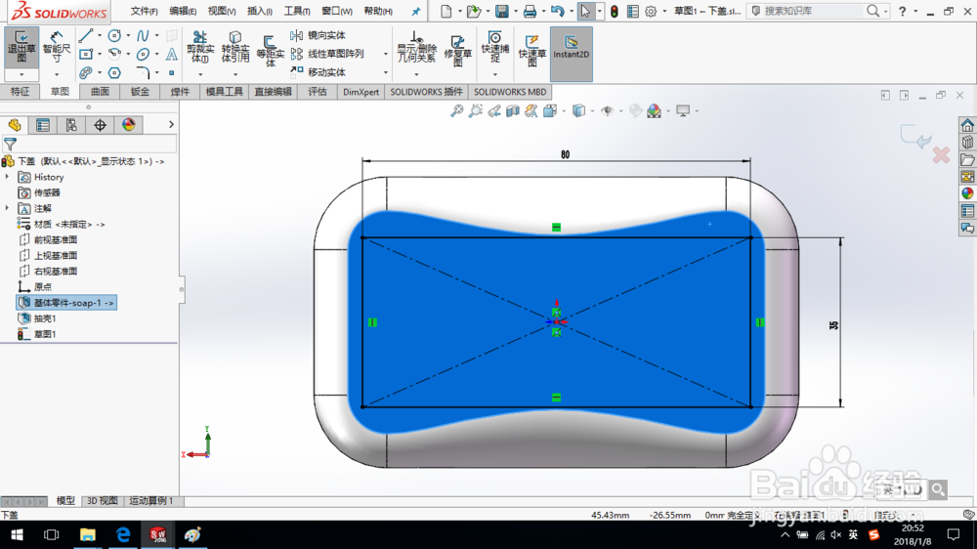The image size is (977, 549).
Task: Open Linear Sketch Pattern dropdown arrow
Action: (x=386, y=54)
